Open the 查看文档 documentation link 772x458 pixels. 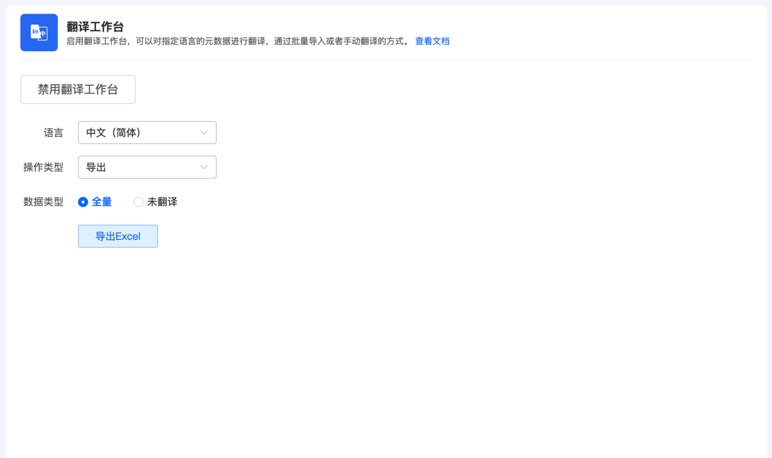point(432,42)
